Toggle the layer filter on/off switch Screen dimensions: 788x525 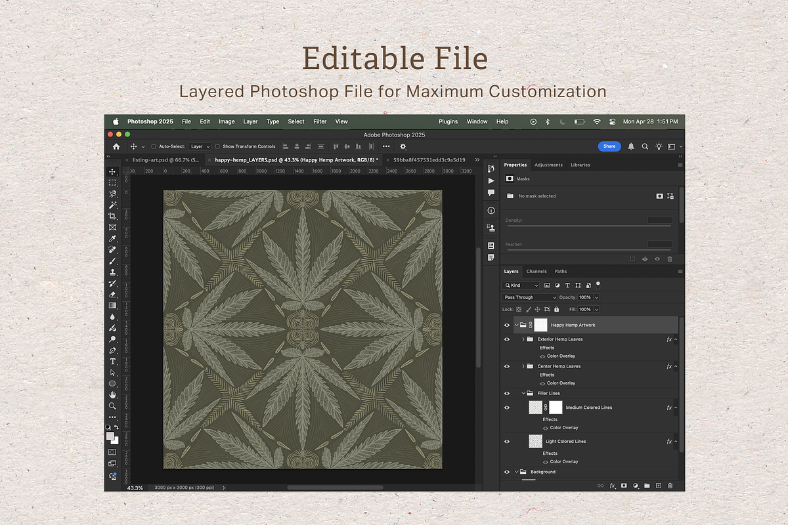[598, 284]
